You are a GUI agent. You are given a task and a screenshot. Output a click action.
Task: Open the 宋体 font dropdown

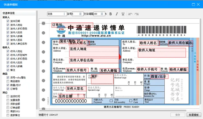(x=57, y=14)
